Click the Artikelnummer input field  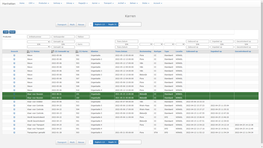click(x=39, y=37)
